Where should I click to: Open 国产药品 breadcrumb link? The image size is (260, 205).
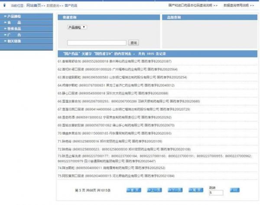tap(71, 6)
